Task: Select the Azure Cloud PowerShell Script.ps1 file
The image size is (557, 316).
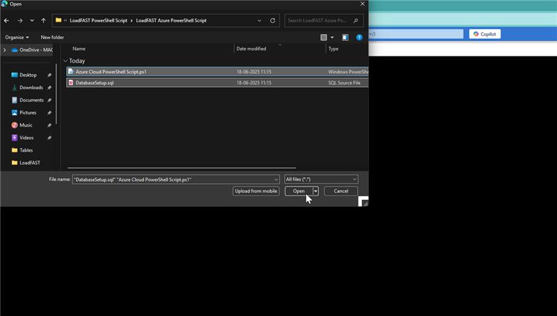Action: pos(111,72)
